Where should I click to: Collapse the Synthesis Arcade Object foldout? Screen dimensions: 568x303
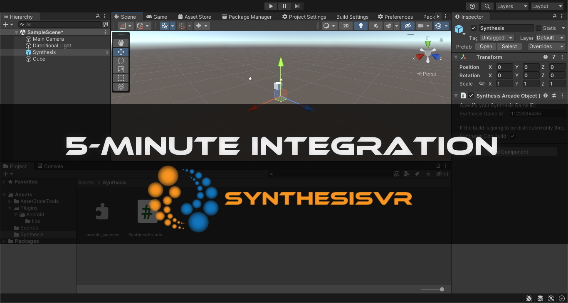tap(456, 95)
